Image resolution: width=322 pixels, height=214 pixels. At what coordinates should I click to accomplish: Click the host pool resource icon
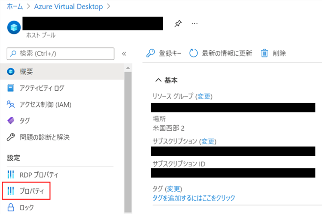coord(14,27)
